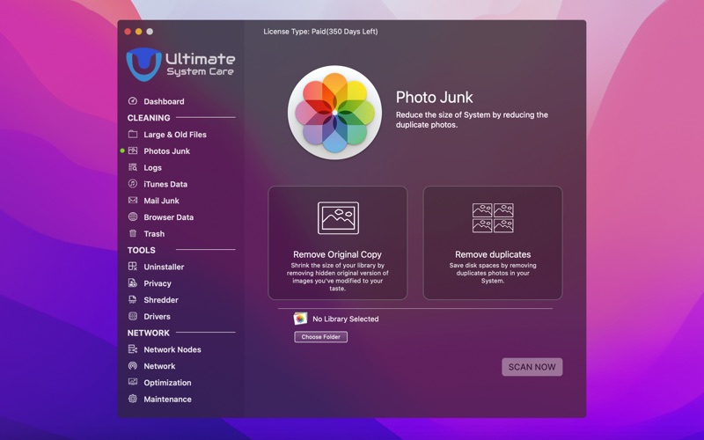Image resolution: width=704 pixels, height=440 pixels.
Task: Click the Optimization chart icon
Action: click(133, 382)
